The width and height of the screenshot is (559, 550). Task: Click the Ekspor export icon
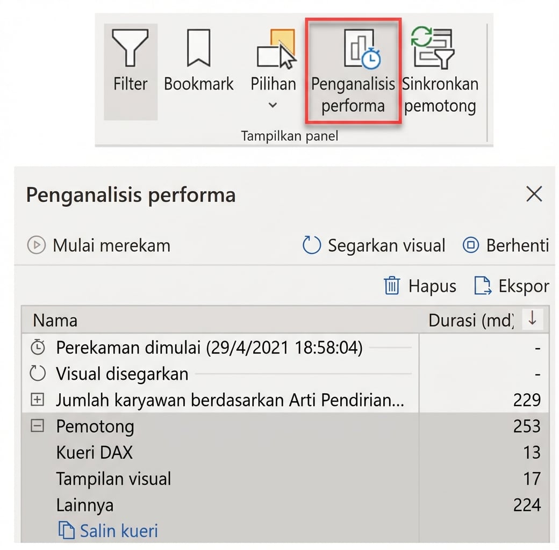pos(482,286)
